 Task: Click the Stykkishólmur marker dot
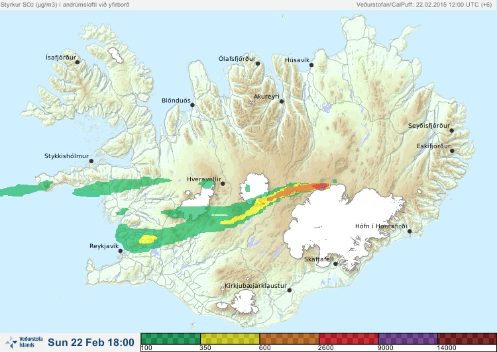point(91,161)
